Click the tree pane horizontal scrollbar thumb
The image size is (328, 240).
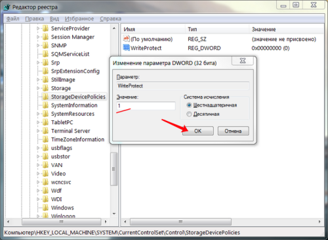click(62, 222)
